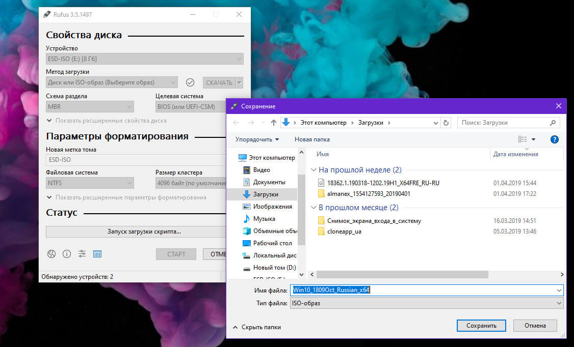Click the Имя файла input field
The height and width of the screenshot is (347, 574).
423,291
